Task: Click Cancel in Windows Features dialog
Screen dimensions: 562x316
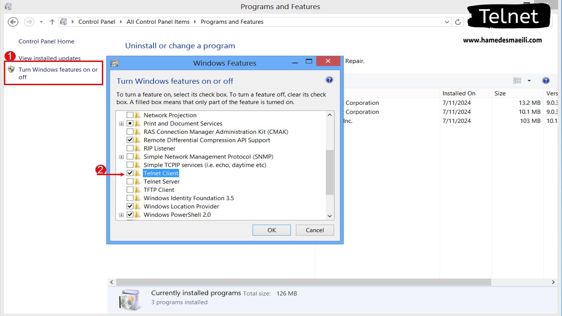Action: (x=315, y=230)
